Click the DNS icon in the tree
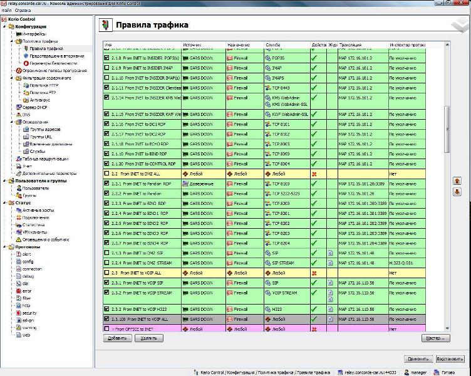This screenshot has width=471, height=376. pyautogui.click(x=19, y=115)
